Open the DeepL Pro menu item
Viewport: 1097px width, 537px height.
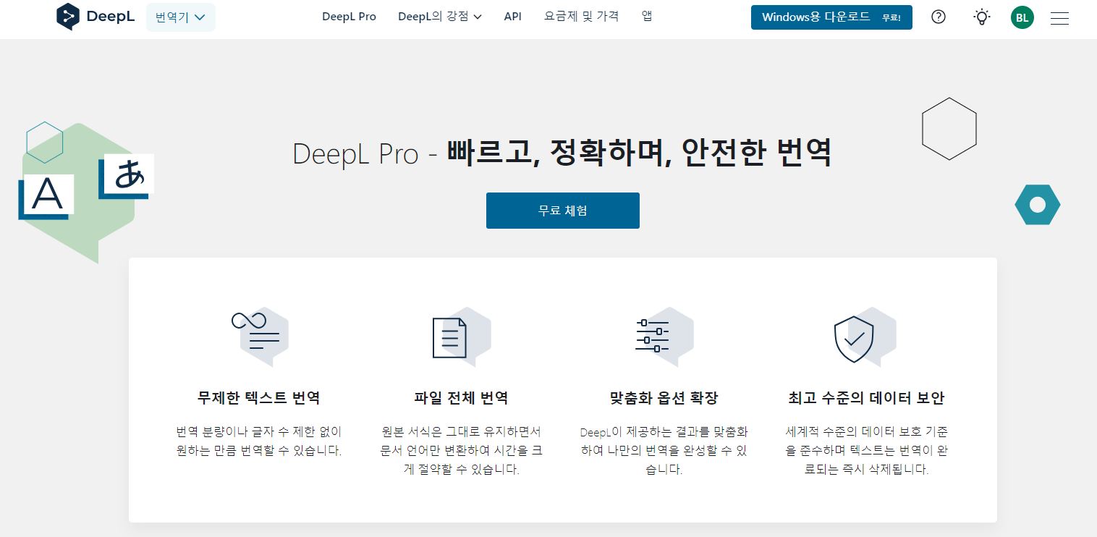pyautogui.click(x=349, y=17)
